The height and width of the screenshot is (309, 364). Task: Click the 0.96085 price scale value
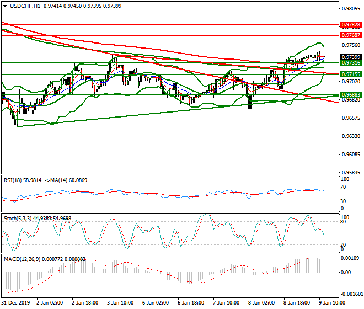tap(351, 154)
